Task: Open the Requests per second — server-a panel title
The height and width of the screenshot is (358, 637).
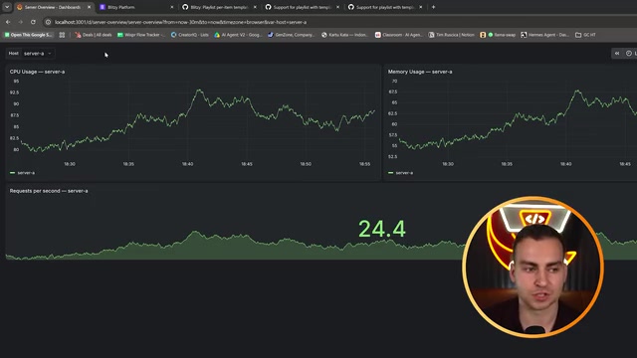Action: (x=49, y=191)
